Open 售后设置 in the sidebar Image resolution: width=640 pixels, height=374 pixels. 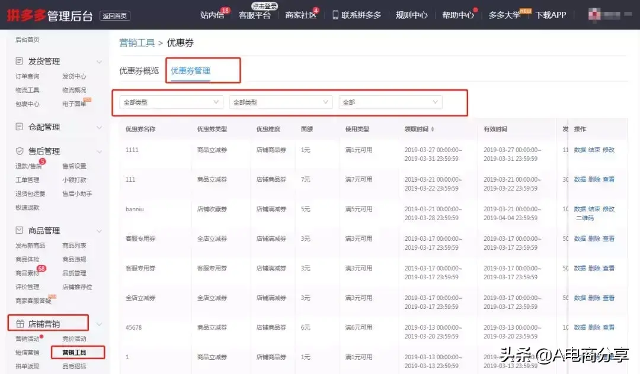(74, 166)
